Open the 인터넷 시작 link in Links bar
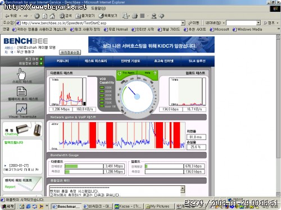The image size is (281, 210). 143,30
